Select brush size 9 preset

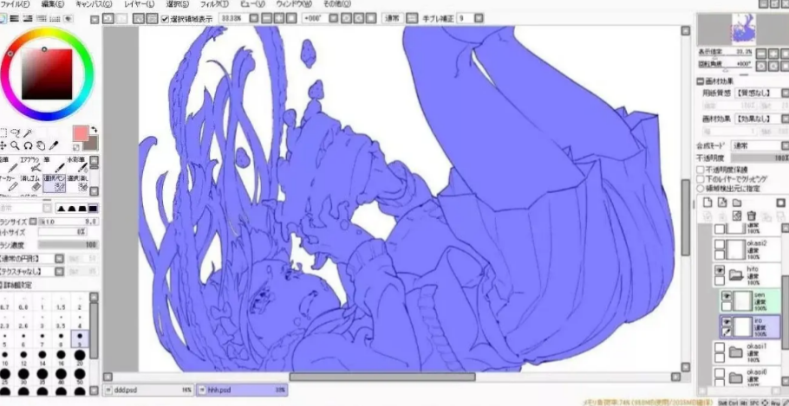[80, 338]
